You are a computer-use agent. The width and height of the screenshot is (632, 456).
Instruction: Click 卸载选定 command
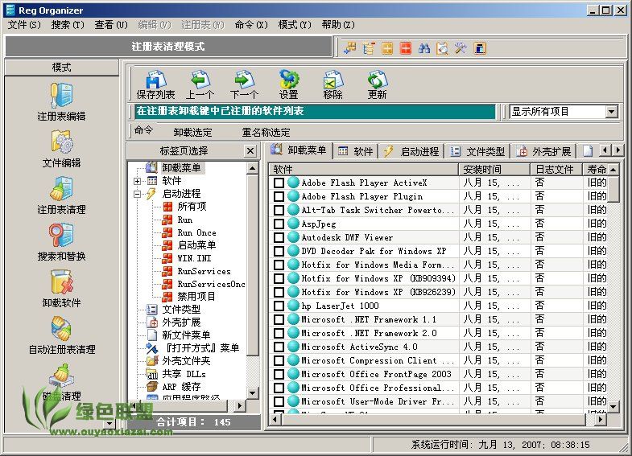click(x=192, y=133)
